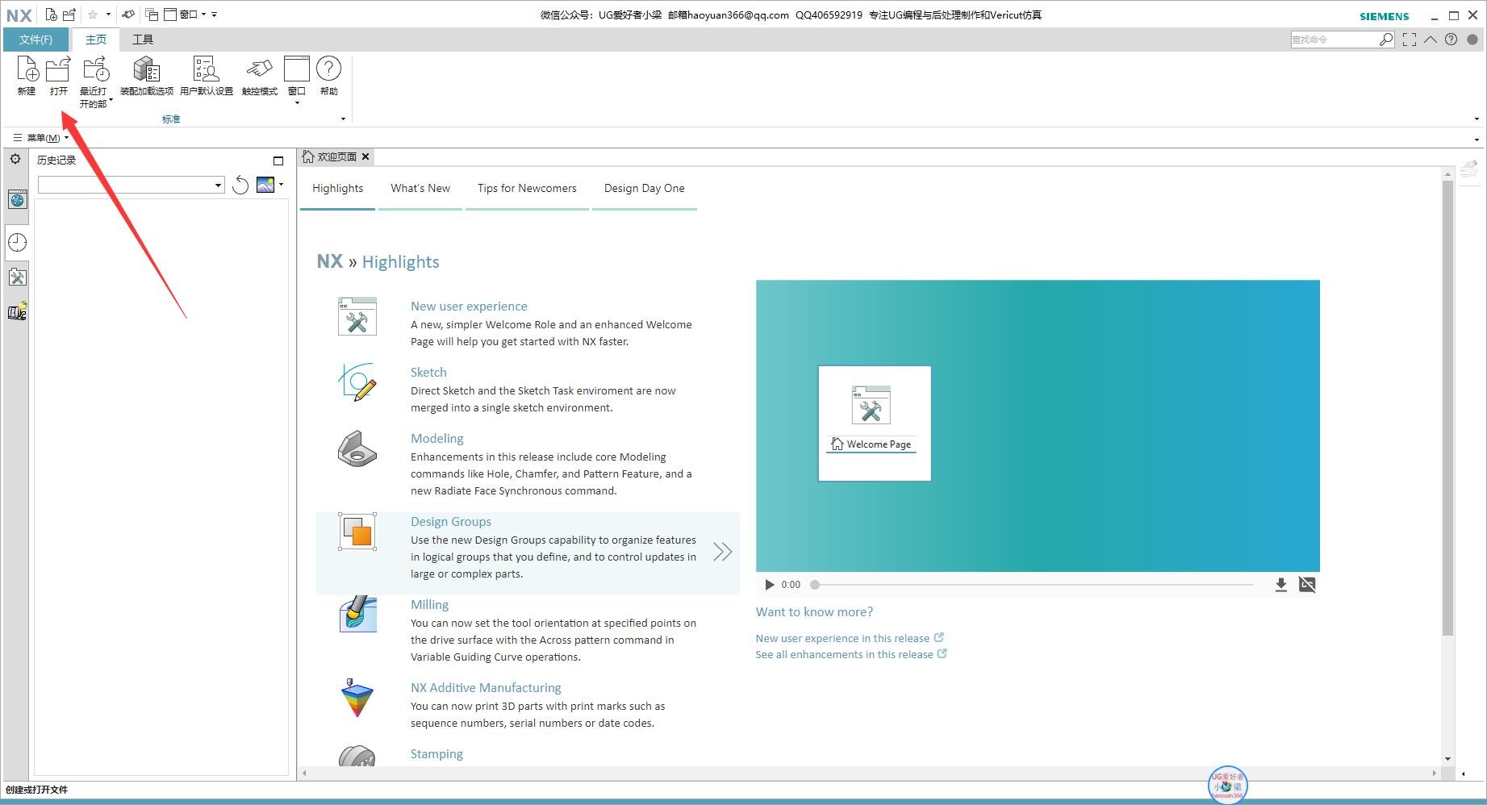Open the bottom resource bar tab icon
Viewport: 1487px width, 805px height.
[17, 311]
